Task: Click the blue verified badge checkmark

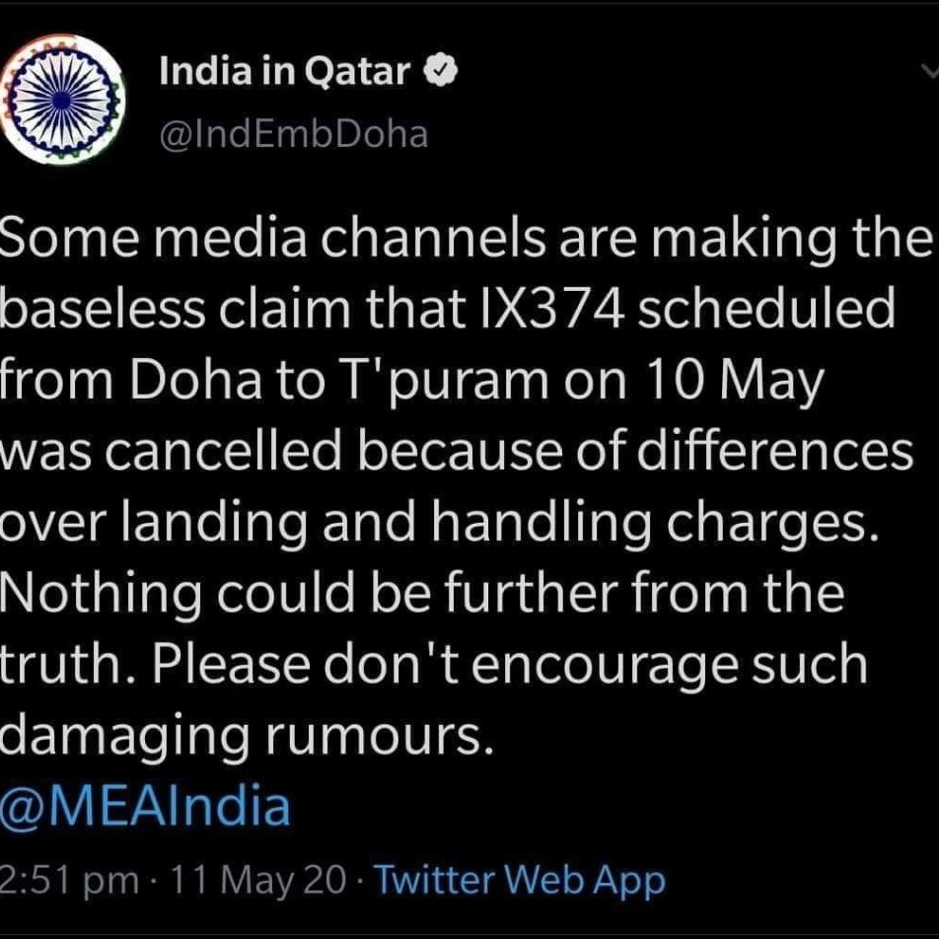Action: tap(441, 71)
